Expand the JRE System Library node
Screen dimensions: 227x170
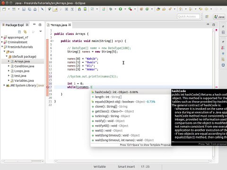click(x=4, y=85)
